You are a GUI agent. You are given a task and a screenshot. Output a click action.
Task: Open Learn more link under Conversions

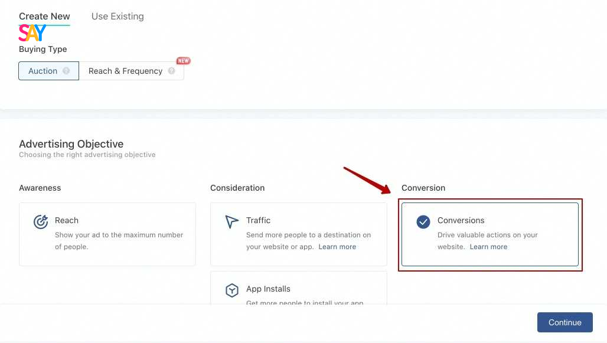(488, 247)
